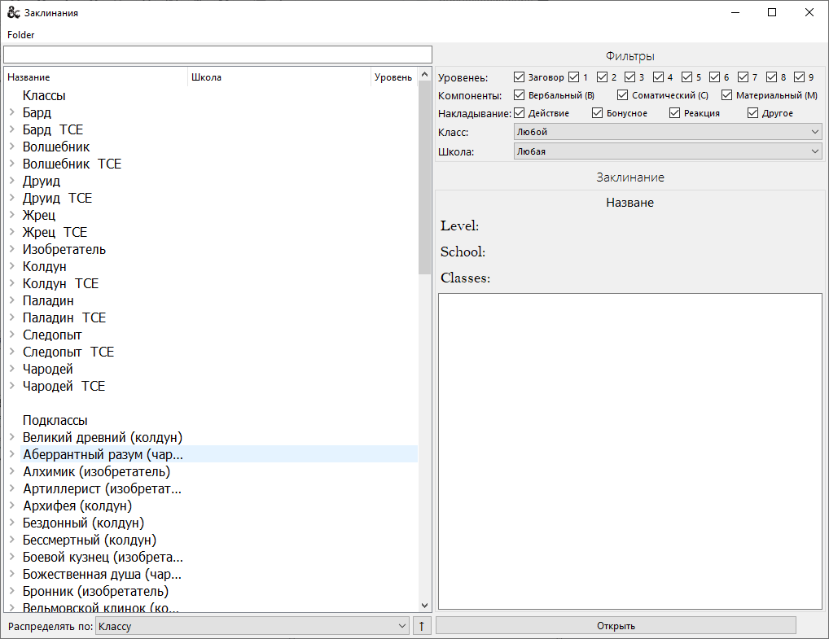Toggle the Материальный (М) checkbox
Viewport: 829px width, 639px height.
pyautogui.click(x=727, y=95)
